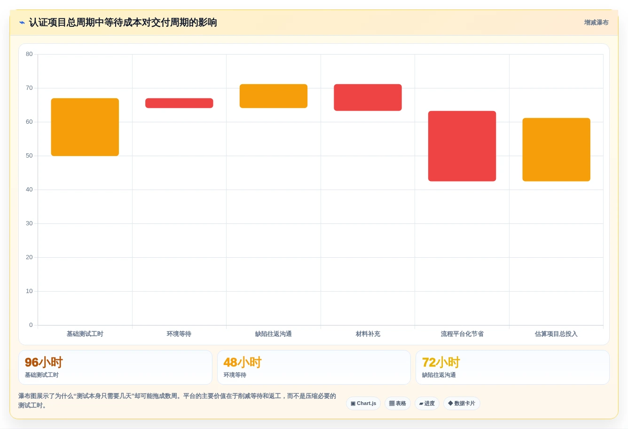
Task: Click the x-axis label 材料补充
Action: (368, 334)
